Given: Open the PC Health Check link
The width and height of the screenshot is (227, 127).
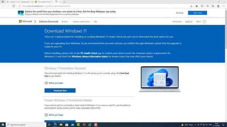Looking at the screenshot, I should 89,53.
